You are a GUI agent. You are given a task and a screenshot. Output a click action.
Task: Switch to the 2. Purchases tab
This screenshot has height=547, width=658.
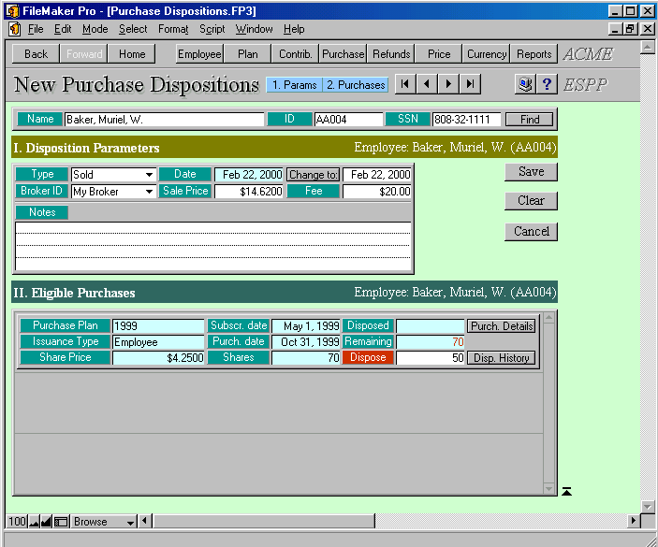356,85
